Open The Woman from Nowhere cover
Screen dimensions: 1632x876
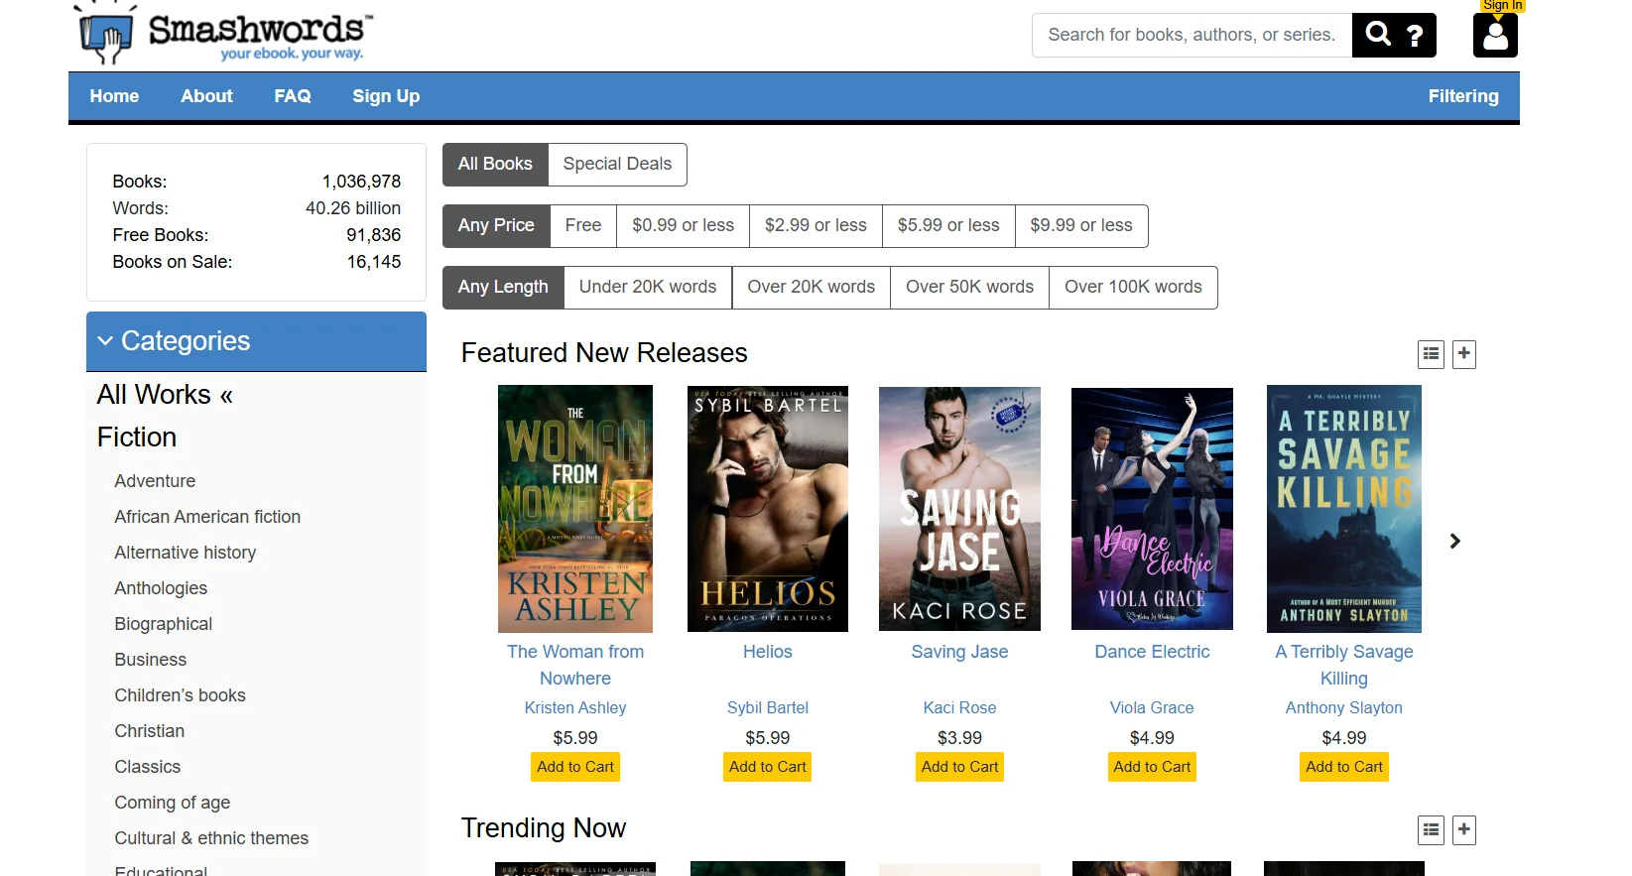coord(575,509)
